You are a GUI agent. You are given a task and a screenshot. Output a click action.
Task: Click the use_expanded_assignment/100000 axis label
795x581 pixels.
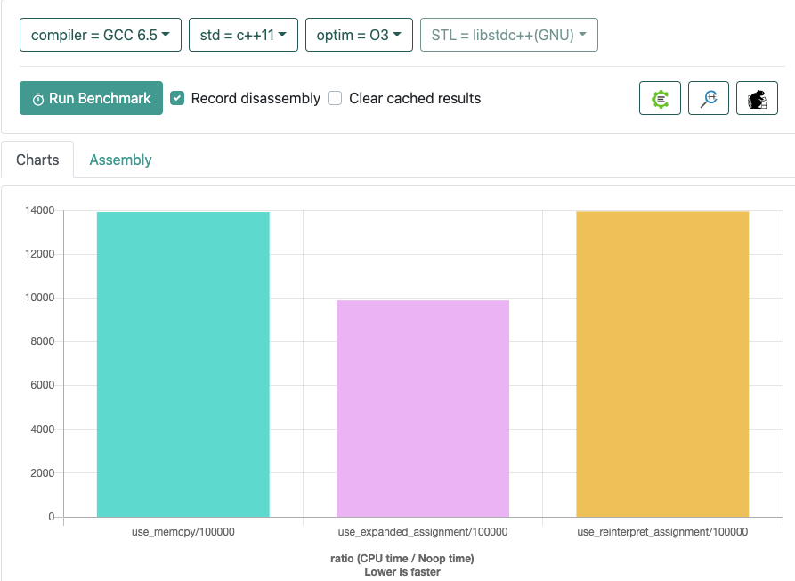point(423,532)
